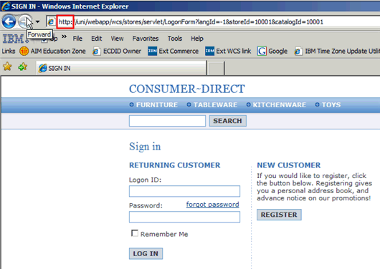The image size is (380, 269).
Task: Open the Edit menu
Action: click(97, 39)
